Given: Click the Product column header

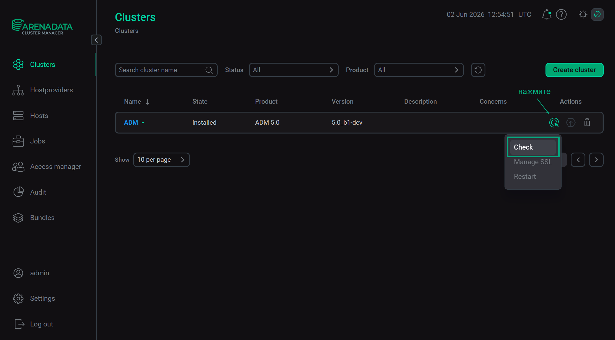Looking at the screenshot, I should [266, 101].
